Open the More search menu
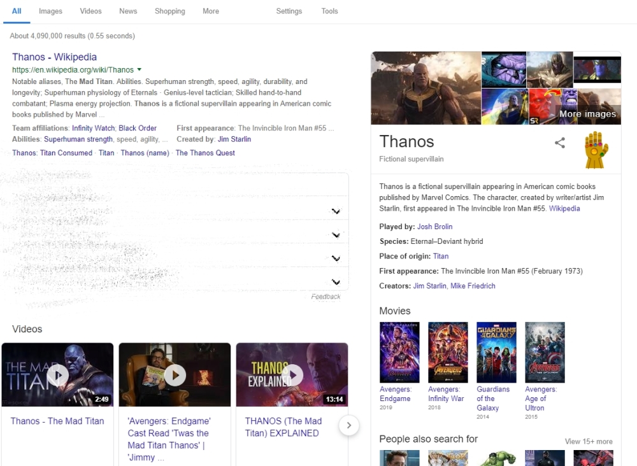The width and height of the screenshot is (637, 466). (210, 11)
